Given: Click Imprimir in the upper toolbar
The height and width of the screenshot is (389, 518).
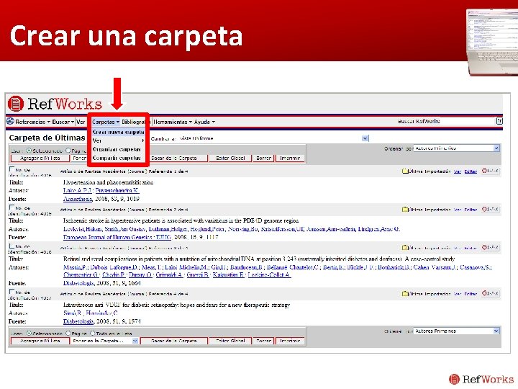Looking at the screenshot, I should [x=290, y=158].
